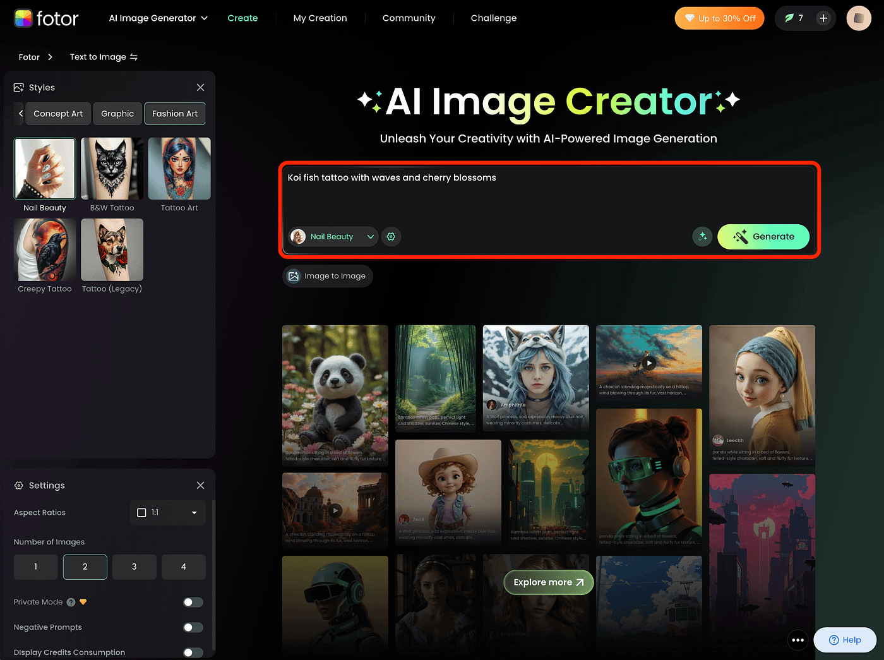Set number of images to 3
The width and height of the screenshot is (884, 660).
pyautogui.click(x=134, y=567)
